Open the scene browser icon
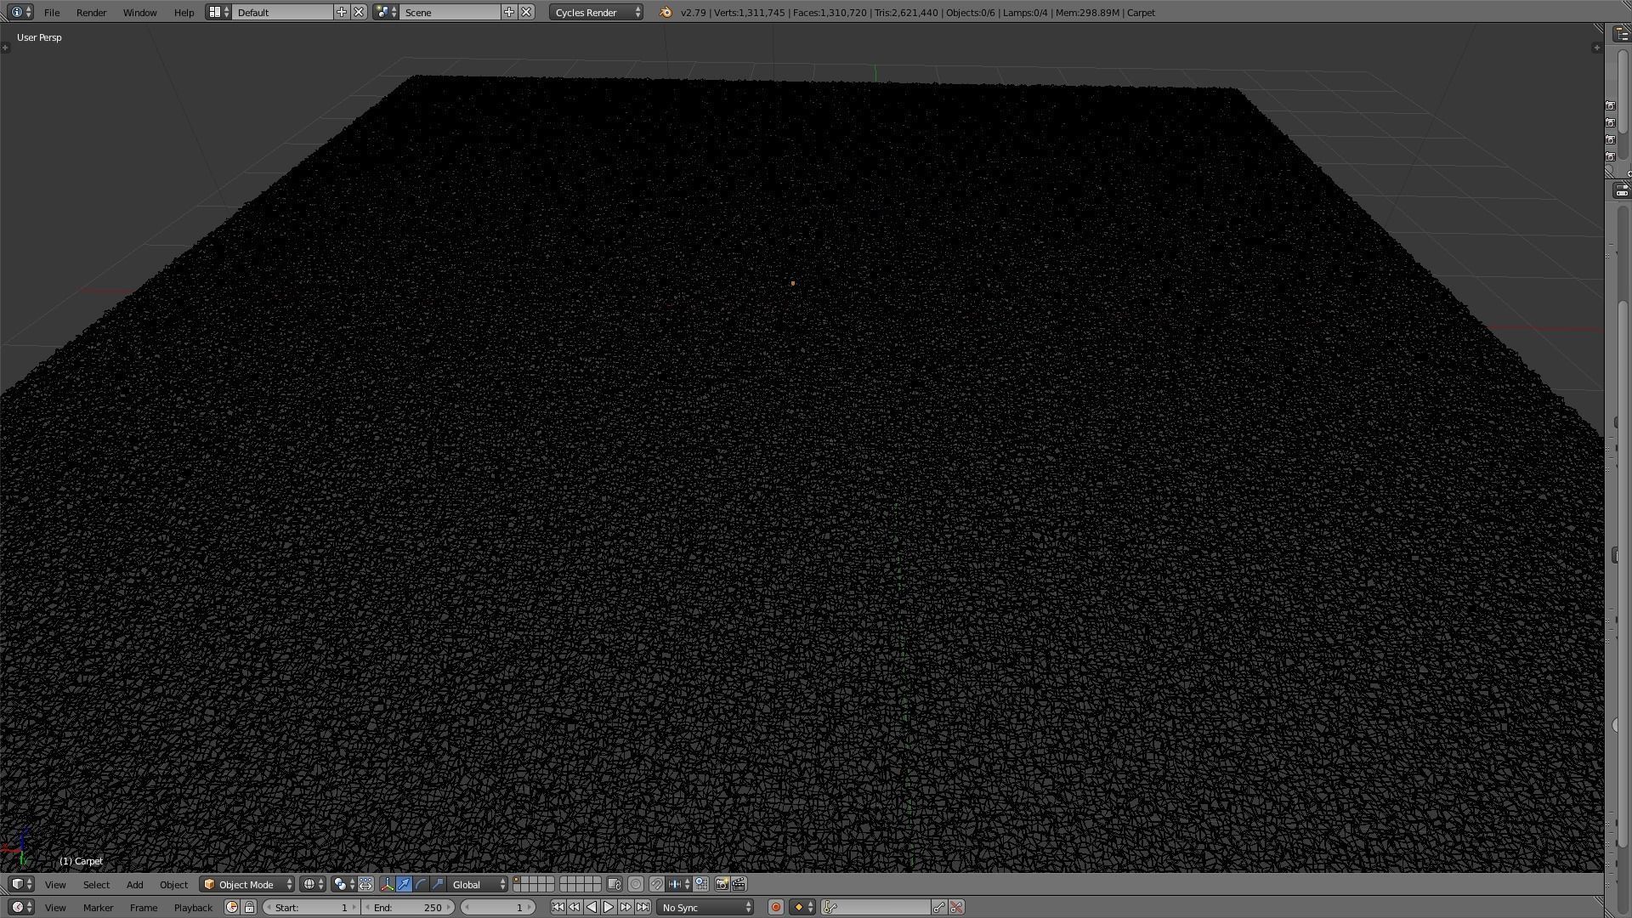1632x918 pixels. point(386,12)
